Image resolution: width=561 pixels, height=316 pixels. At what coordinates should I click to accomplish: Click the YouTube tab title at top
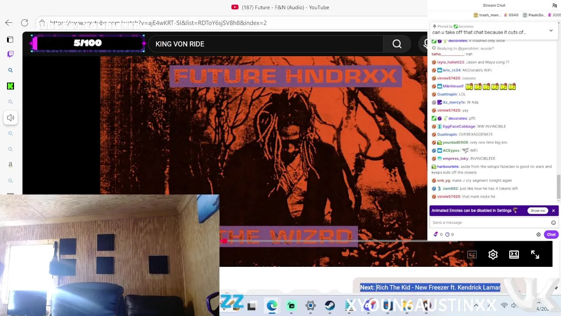point(285,7)
